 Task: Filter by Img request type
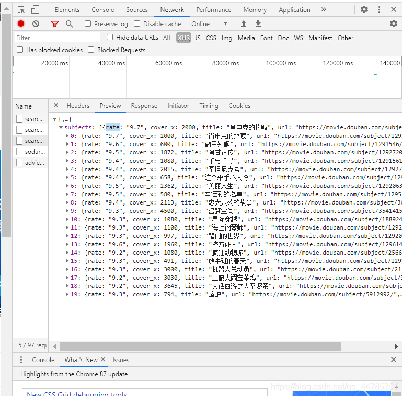227,38
